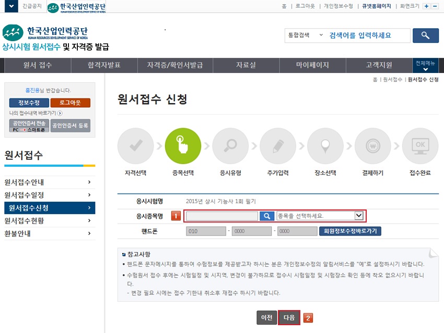Viewport: 444px width, 333px height.
Task: Click the orange 로그아웃 button in sidebar
Action: click(x=70, y=103)
